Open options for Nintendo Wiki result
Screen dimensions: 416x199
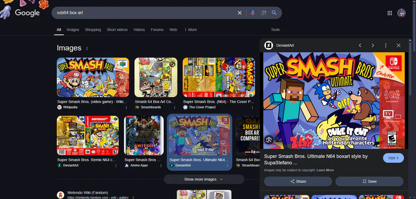pyautogui.click(x=133, y=198)
